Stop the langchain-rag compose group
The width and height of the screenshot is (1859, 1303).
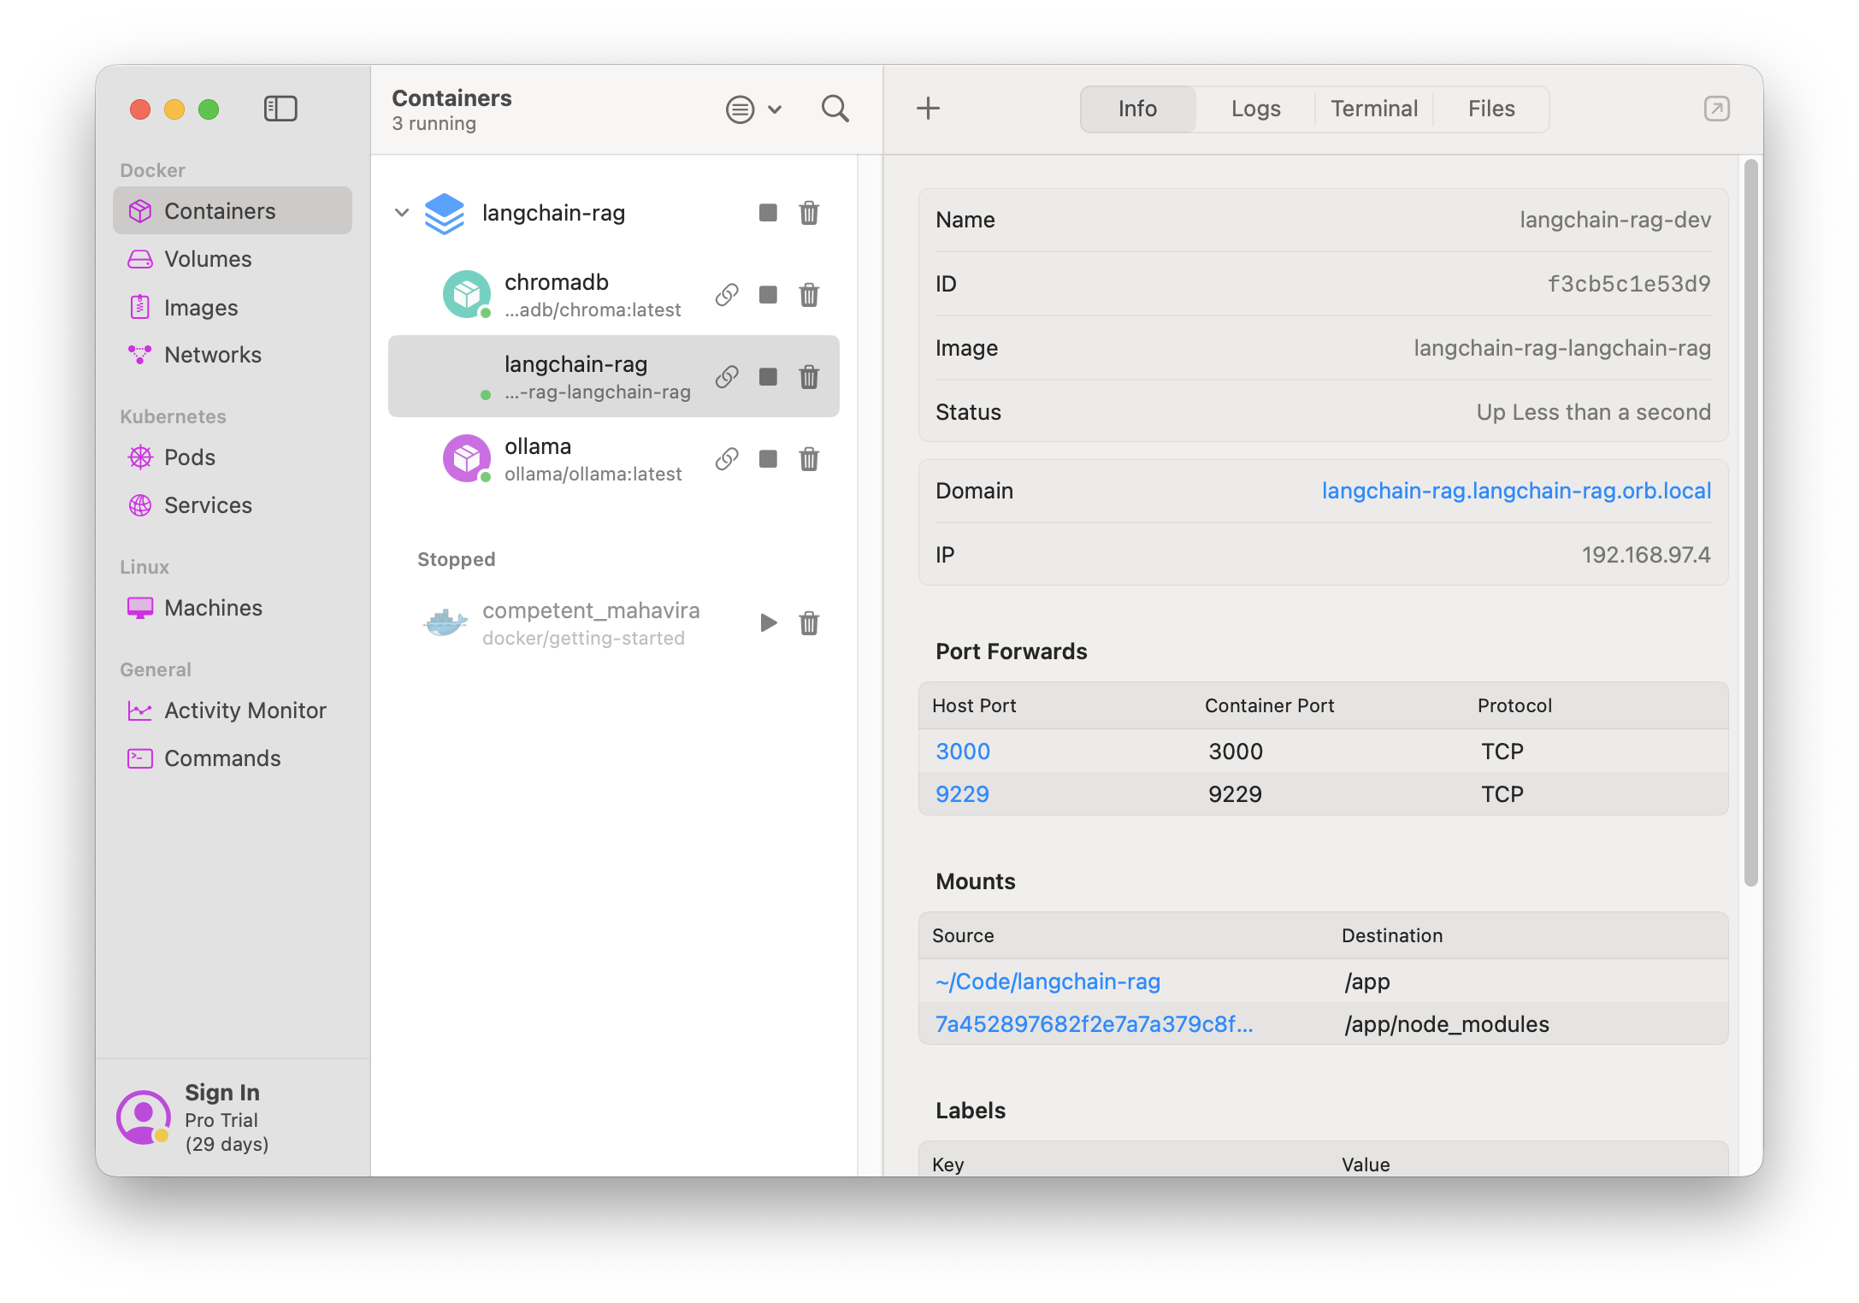tap(768, 213)
